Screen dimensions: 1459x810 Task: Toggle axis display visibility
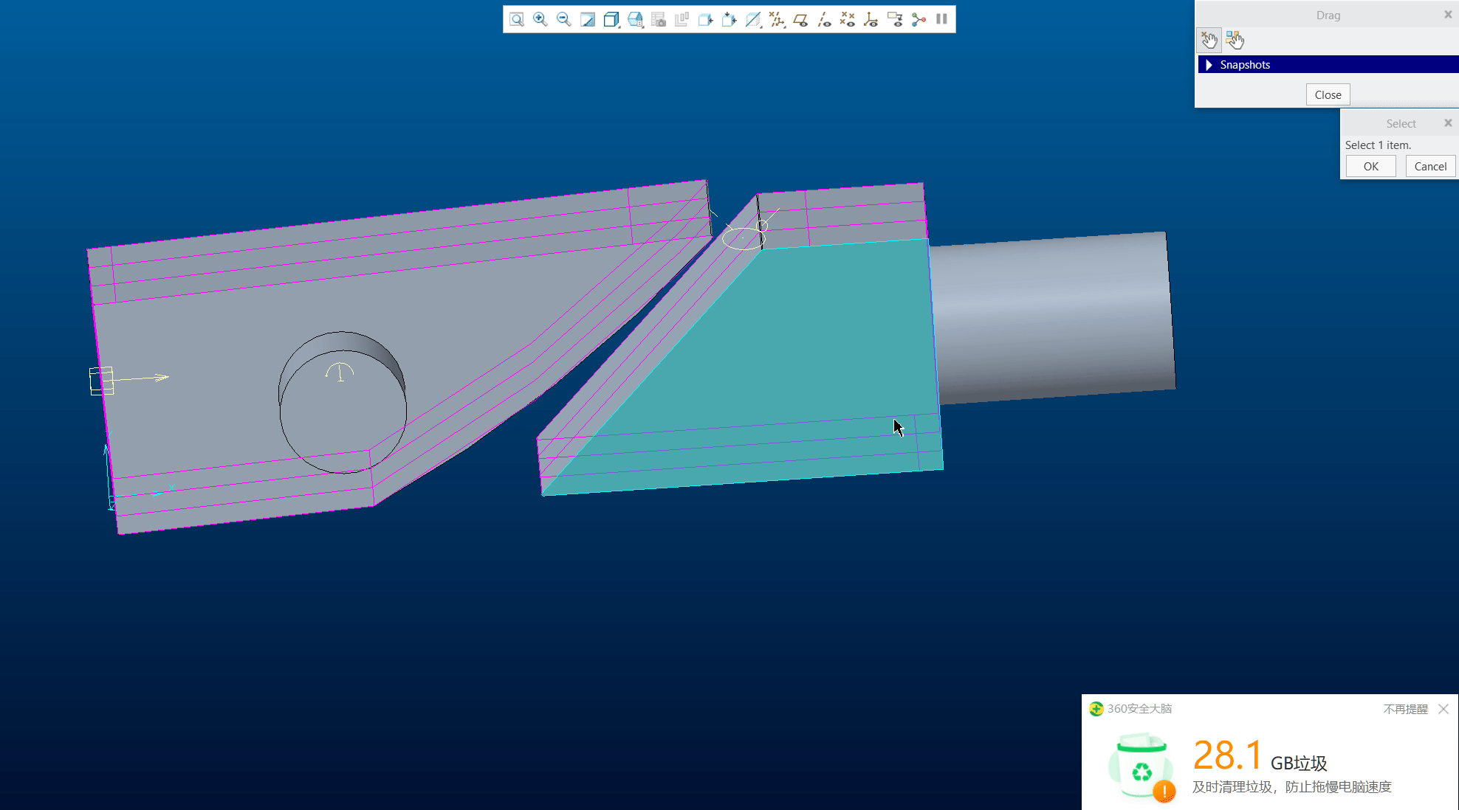pos(824,20)
